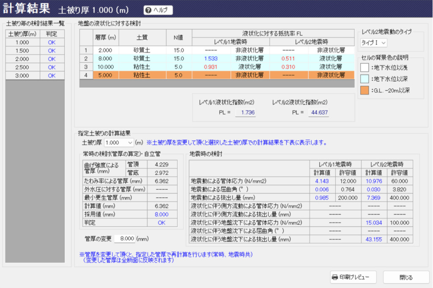Expand the 土被り厚 dropdown in calculation results
The width and height of the screenshot is (433, 288).
[119, 143]
